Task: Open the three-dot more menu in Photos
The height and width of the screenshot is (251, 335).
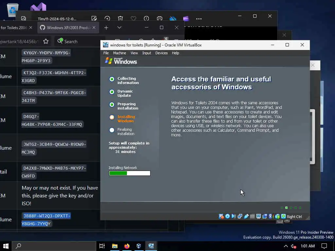Action: point(199,19)
